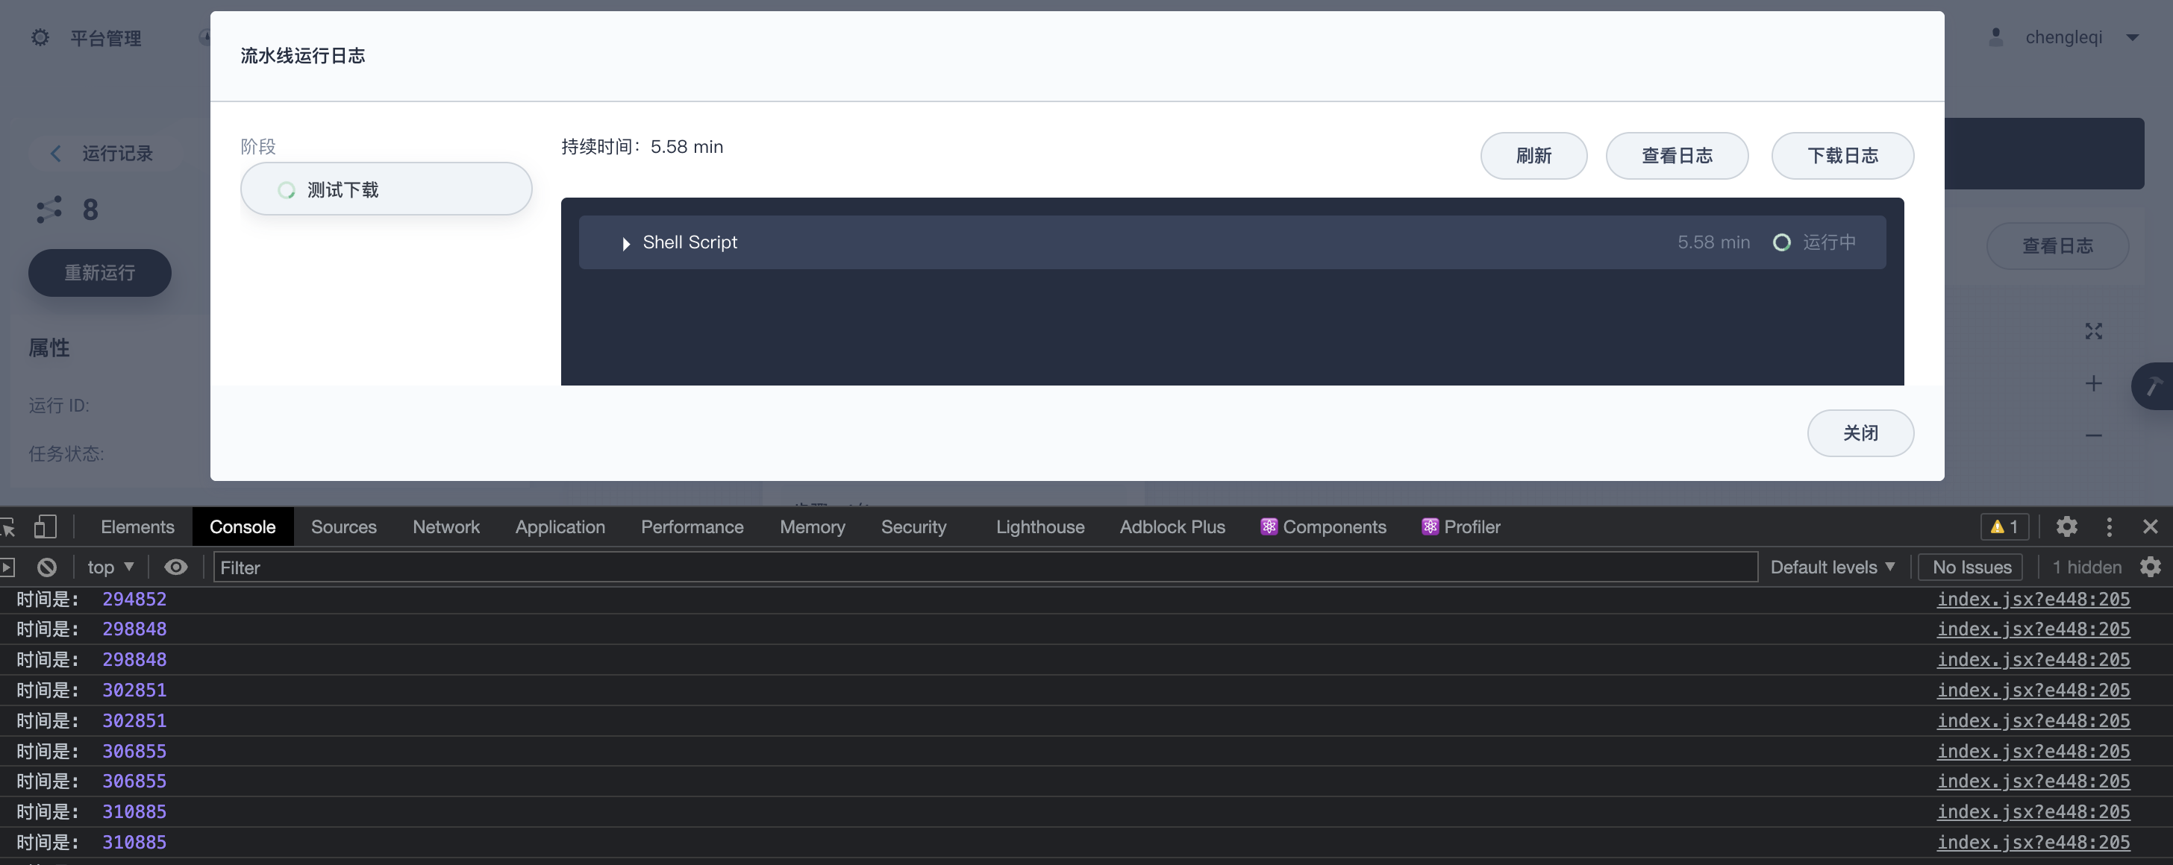
Task: Click the 下载日志 button
Action: tap(1842, 156)
